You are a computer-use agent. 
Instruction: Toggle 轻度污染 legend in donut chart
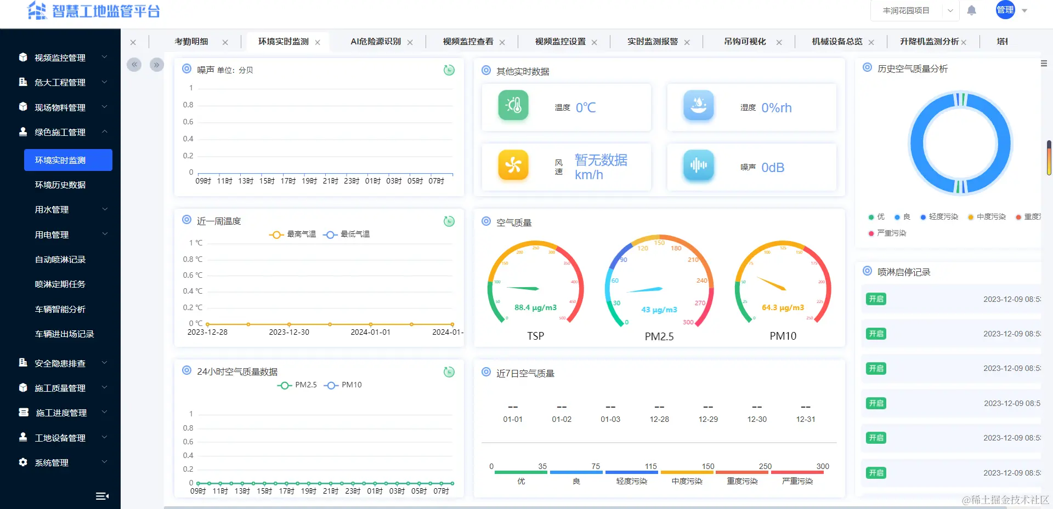[939, 217]
